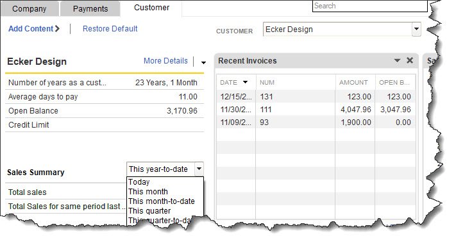Open the More Details link
456x245 pixels.
[x=165, y=61]
